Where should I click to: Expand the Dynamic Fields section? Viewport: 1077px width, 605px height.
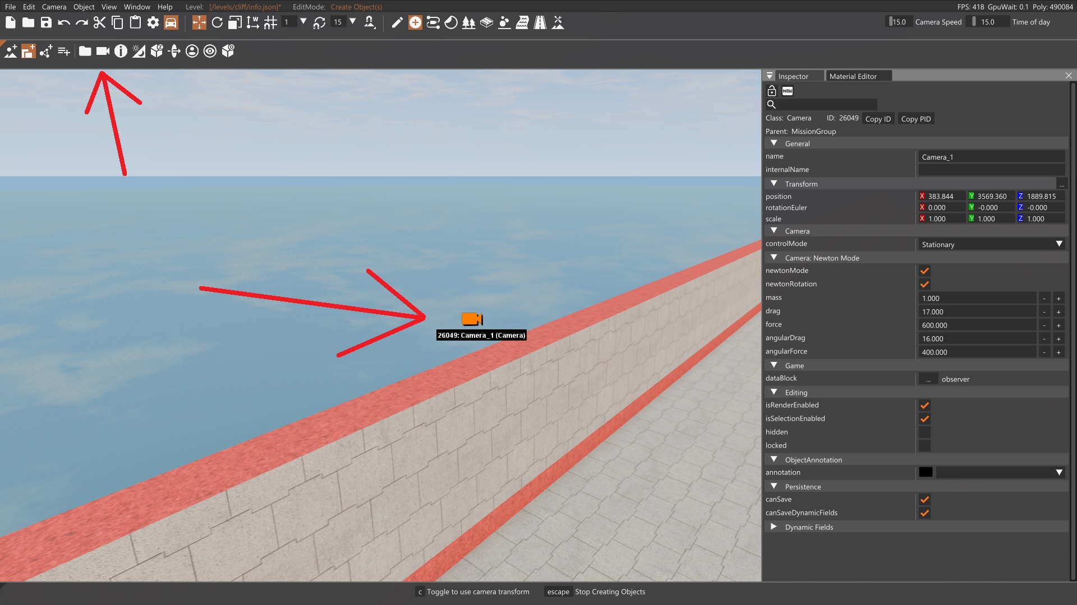click(774, 527)
